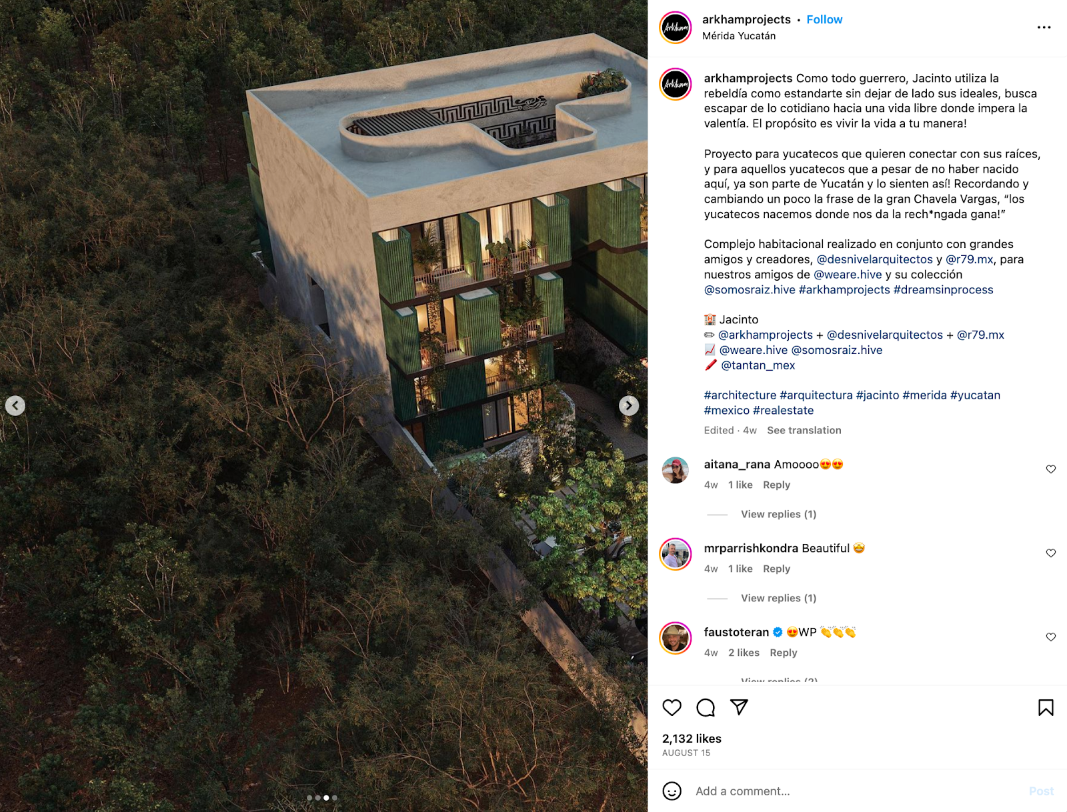This screenshot has width=1067, height=812.
Task: Share the post via paper plane icon
Action: [739, 707]
